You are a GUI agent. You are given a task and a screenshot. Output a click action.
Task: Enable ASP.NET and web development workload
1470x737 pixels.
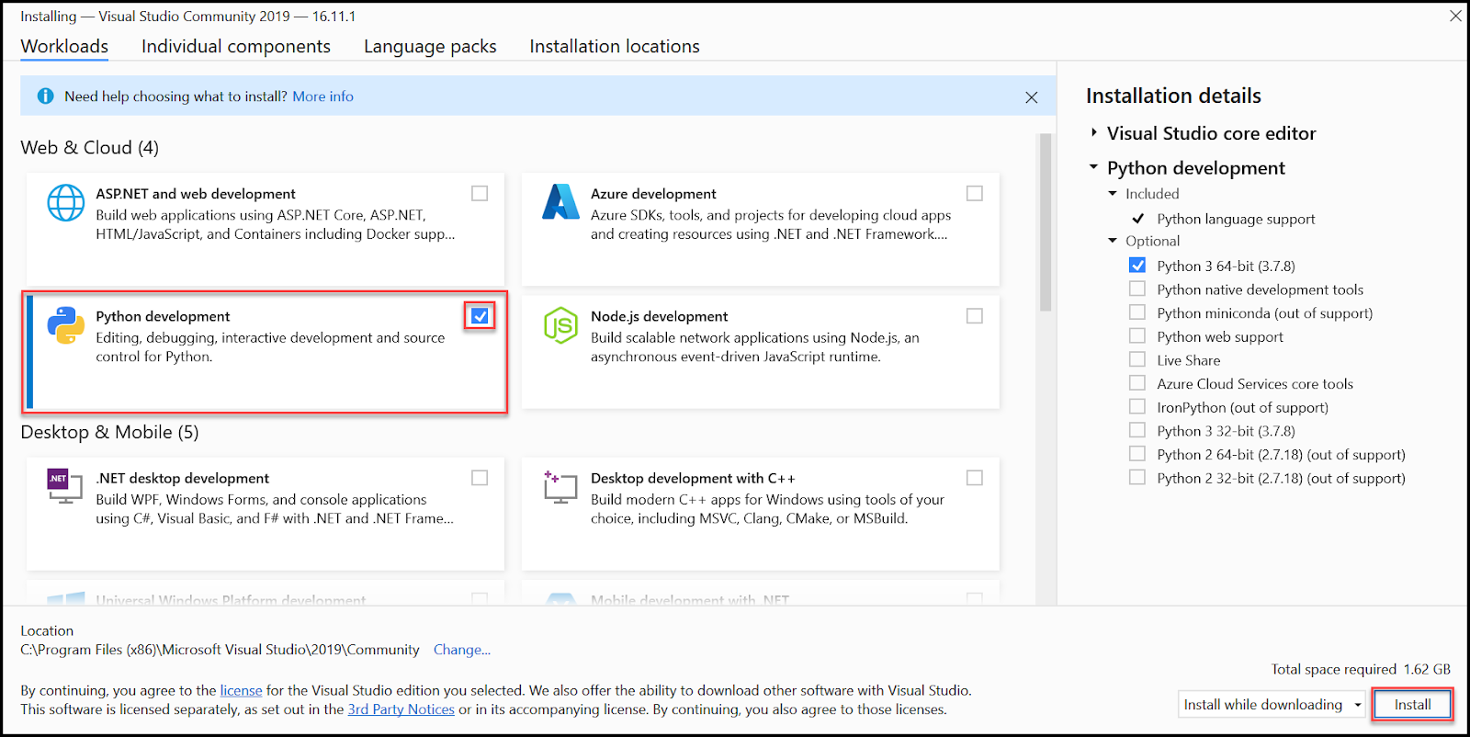tap(480, 193)
